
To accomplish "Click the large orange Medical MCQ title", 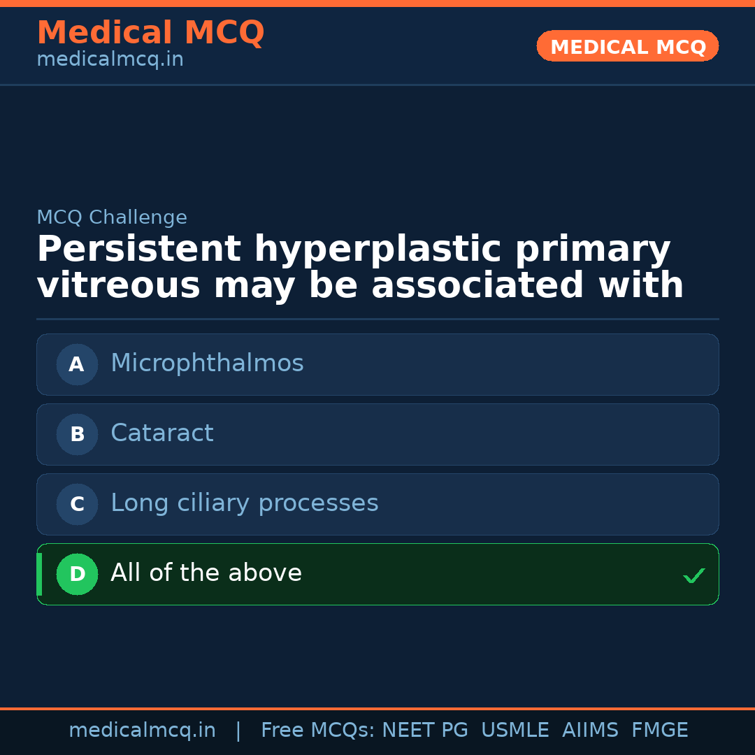I will (x=150, y=33).
